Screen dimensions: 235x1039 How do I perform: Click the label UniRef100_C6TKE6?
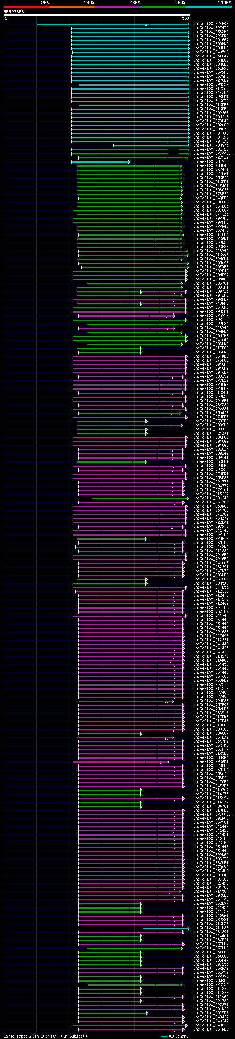coord(211,356)
